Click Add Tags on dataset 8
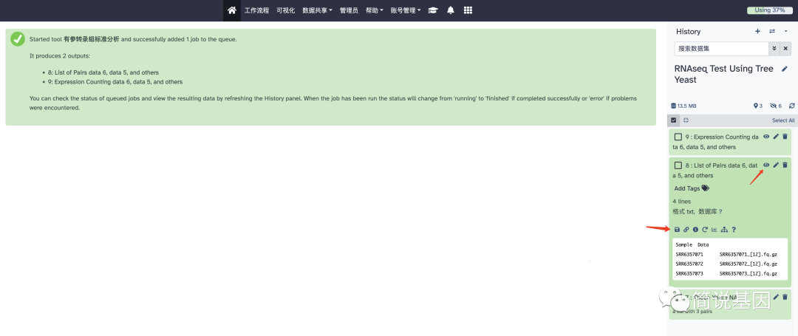798x336 pixels. click(x=687, y=188)
